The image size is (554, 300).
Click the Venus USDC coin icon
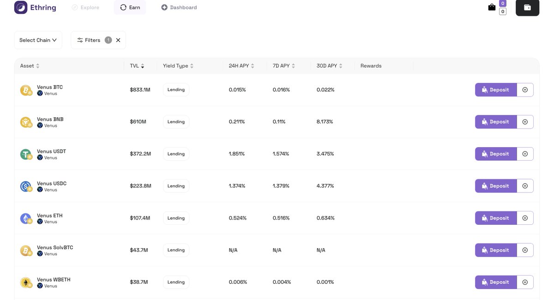click(26, 186)
